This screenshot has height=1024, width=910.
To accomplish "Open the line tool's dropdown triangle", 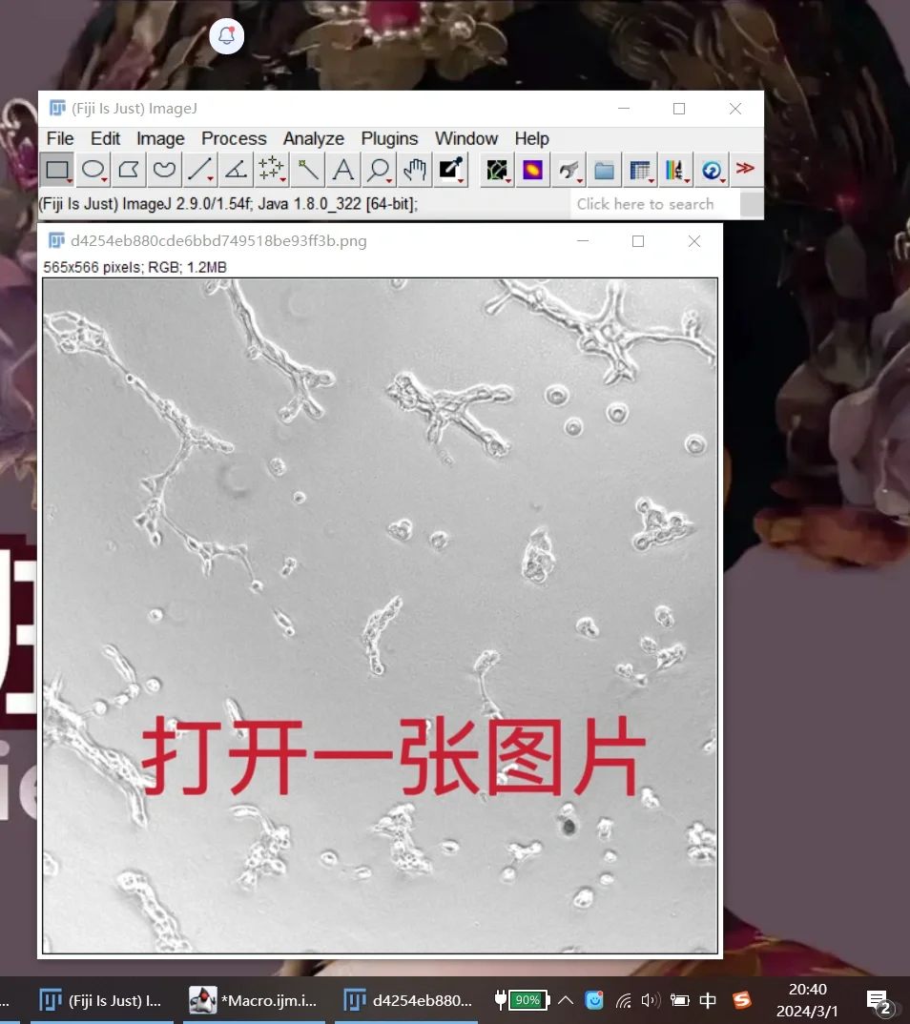I will tap(208, 178).
